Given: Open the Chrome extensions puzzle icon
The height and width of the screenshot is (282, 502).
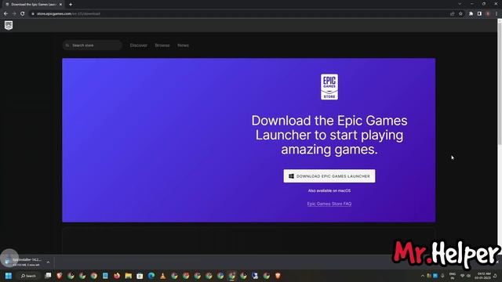Looking at the screenshot, I should pos(471,14).
